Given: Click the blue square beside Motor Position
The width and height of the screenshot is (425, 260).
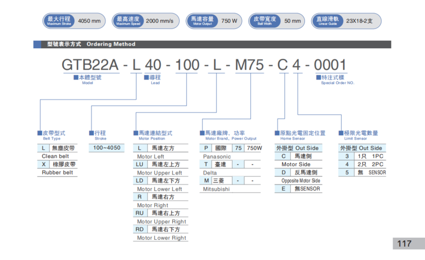Looking at the screenshot, I should click(135, 133).
